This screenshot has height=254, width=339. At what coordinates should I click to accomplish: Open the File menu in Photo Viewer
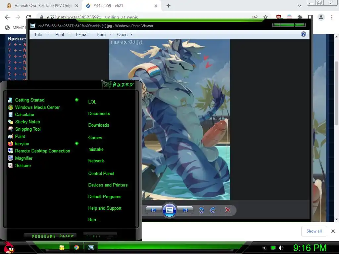click(38, 34)
